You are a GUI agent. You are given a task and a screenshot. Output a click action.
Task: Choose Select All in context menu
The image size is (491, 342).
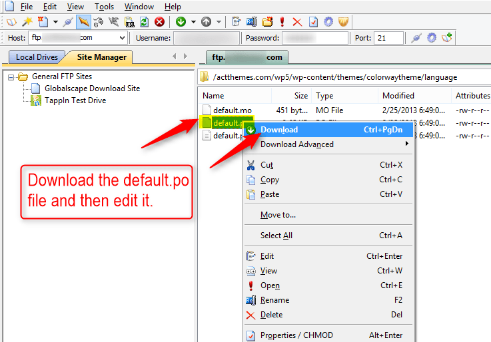(x=328, y=236)
